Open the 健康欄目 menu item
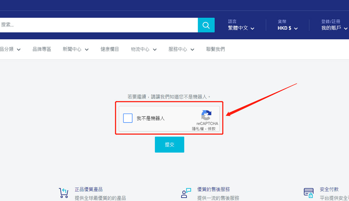The image size is (349, 201). click(110, 49)
